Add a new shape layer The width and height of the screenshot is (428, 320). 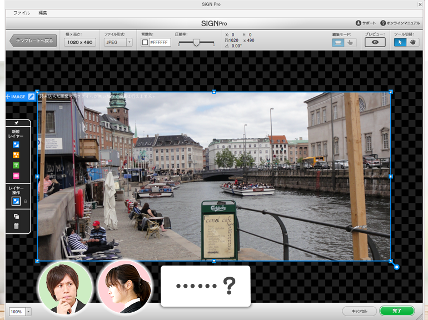pos(16,155)
